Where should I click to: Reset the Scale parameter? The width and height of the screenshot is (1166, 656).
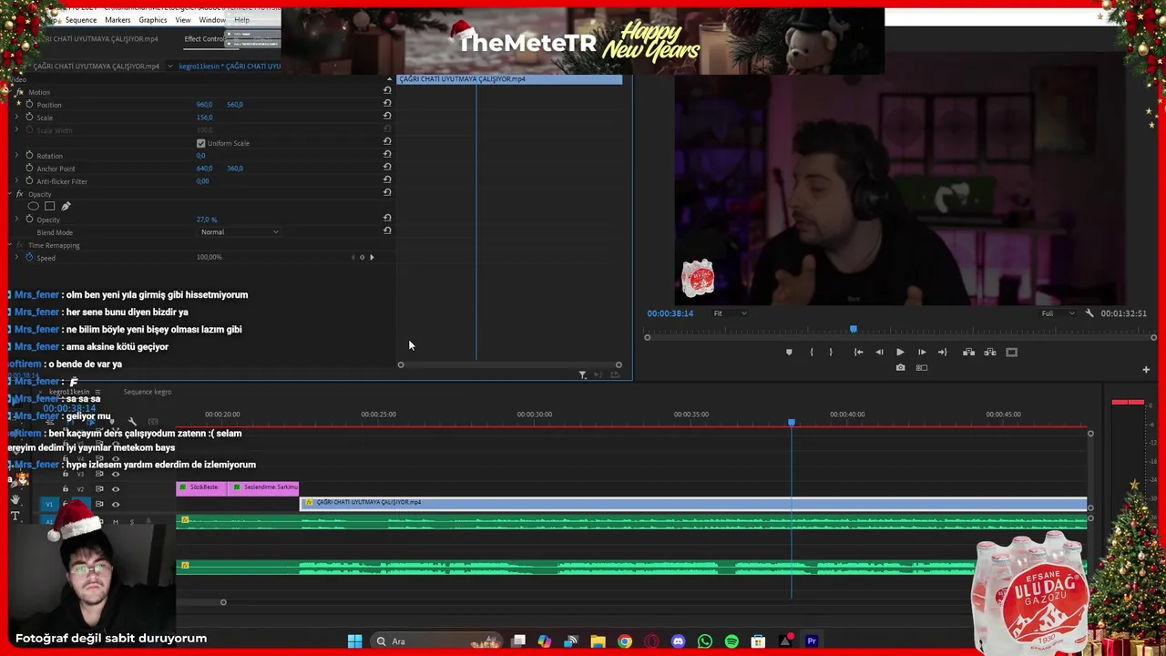(x=387, y=116)
